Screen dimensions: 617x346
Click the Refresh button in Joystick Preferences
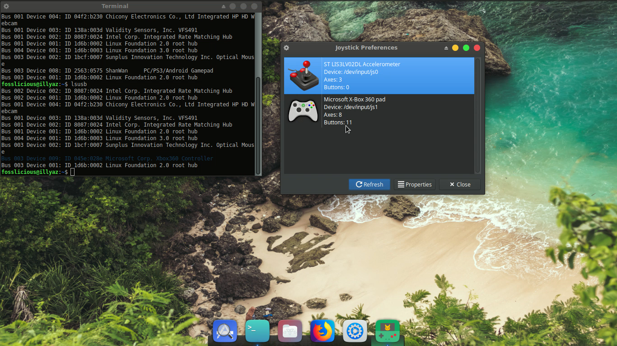pyautogui.click(x=369, y=184)
